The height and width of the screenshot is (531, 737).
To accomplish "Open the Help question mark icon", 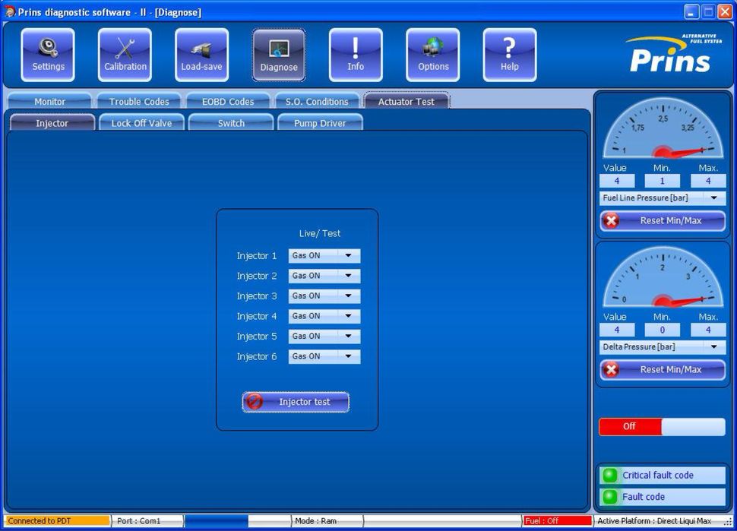I will tap(510, 55).
